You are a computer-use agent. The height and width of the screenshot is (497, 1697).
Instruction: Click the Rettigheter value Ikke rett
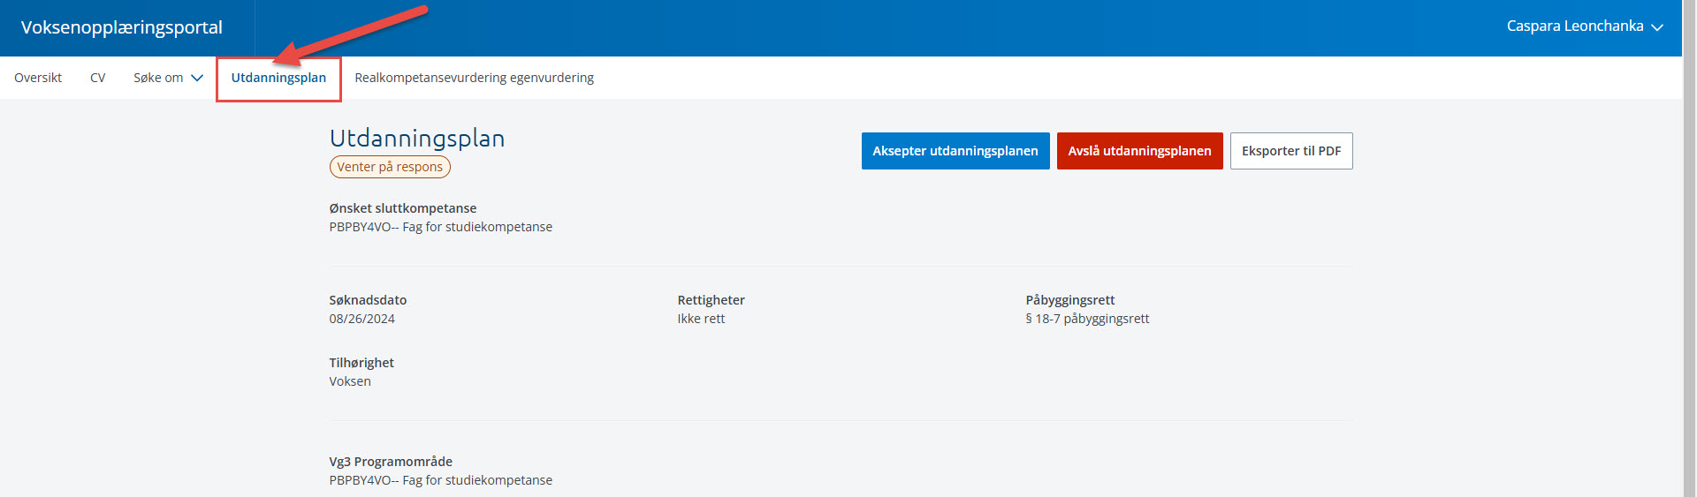[701, 319]
